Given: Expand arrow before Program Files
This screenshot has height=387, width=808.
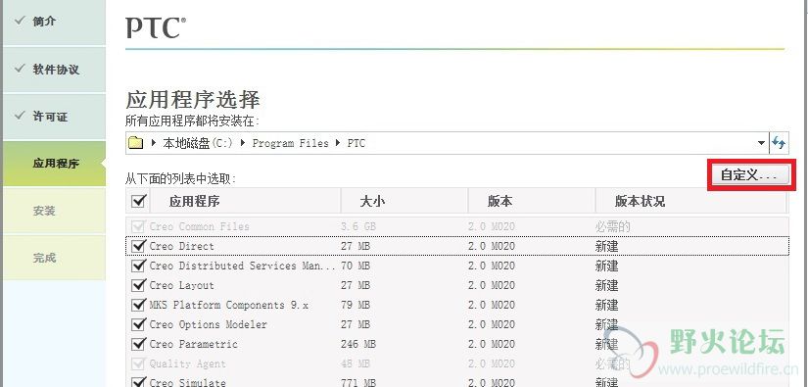Looking at the screenshot, I should [x=243, y=143].
